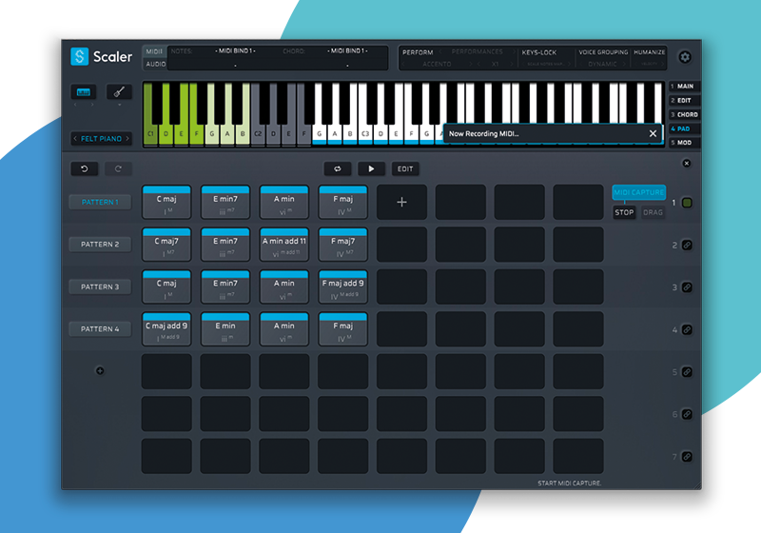The height and width of the screenshot is (533, 761).
Task: Open the EDIT tab on right sidebar
Action: pos(684,101)
